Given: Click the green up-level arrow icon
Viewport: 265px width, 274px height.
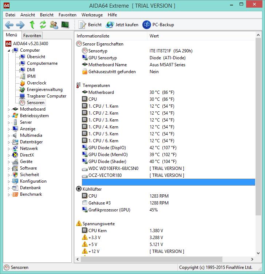Looking at the screenshot, I should (32, 25).
